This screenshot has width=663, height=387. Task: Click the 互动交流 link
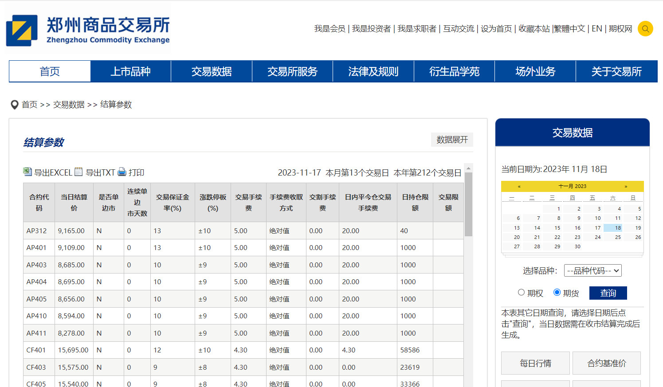(459, 29)
